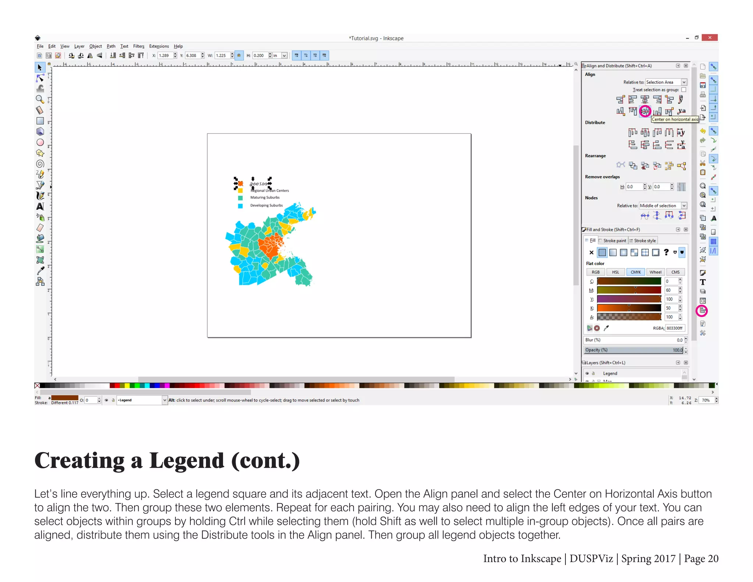Toggle width height lock icon
Screen dimensions: 753x582
(x=239, y=56)
